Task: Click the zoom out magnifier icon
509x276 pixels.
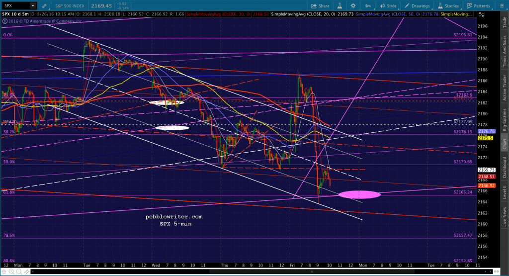Action: 19,272
